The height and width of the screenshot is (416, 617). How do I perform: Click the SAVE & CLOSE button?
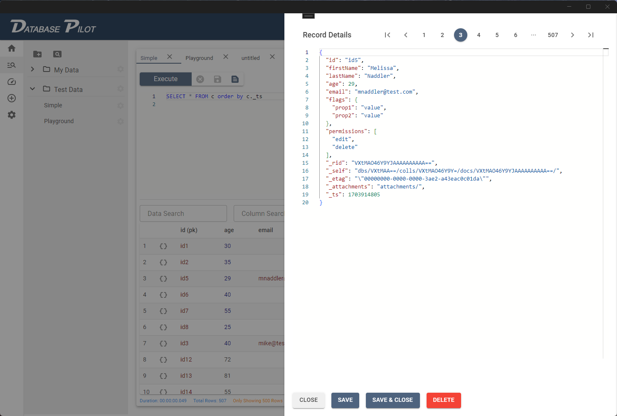(392, 400)
